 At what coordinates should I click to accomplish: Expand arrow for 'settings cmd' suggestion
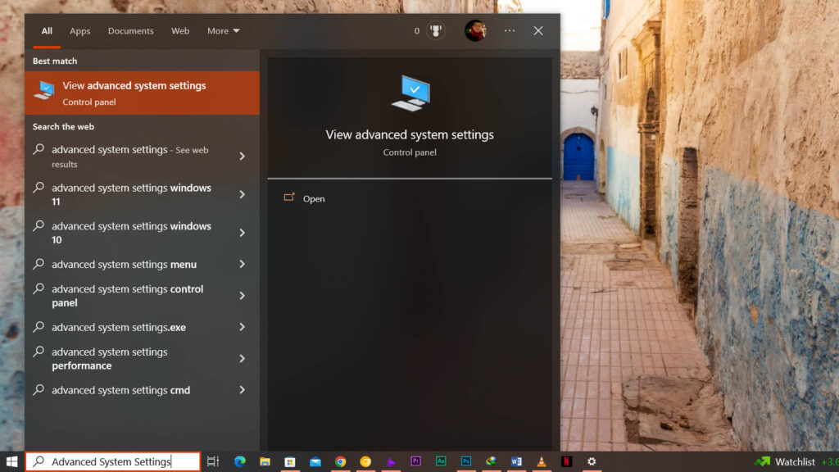point(242,390)
